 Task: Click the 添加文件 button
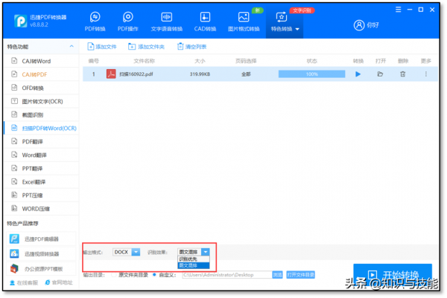tap(103, 47)
